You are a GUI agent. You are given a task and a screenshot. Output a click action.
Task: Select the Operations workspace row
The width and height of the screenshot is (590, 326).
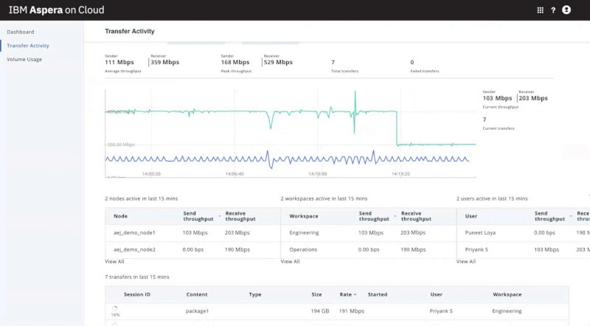368,249
